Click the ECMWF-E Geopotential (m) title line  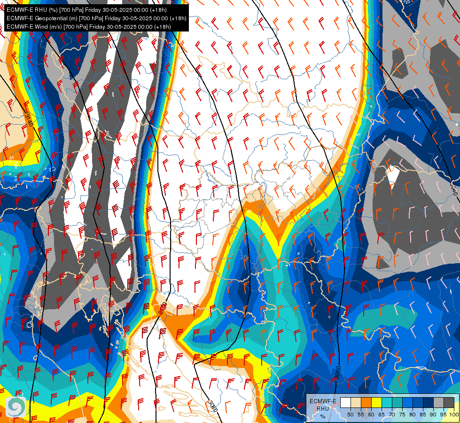pyautogui.click(x=96, y=18)
